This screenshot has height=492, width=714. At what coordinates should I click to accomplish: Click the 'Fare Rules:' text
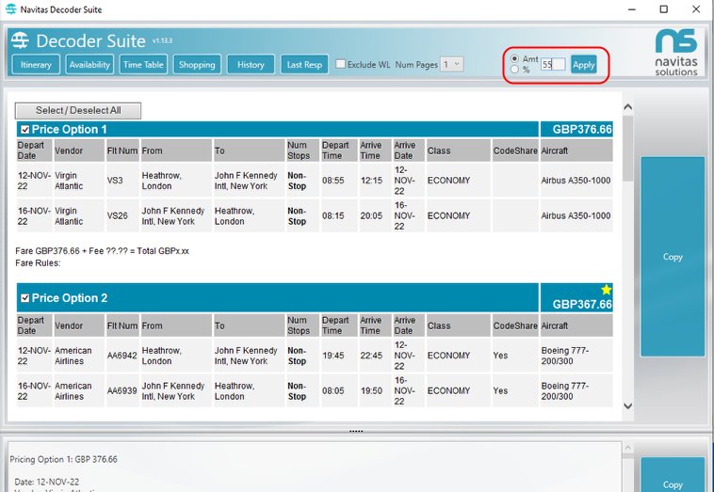[x=38, y=263]
